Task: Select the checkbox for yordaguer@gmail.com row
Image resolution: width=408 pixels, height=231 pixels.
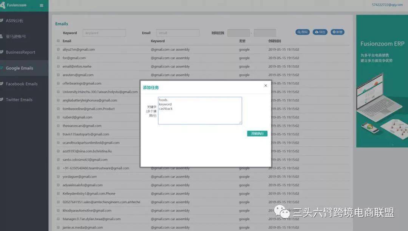Action: 58,177
